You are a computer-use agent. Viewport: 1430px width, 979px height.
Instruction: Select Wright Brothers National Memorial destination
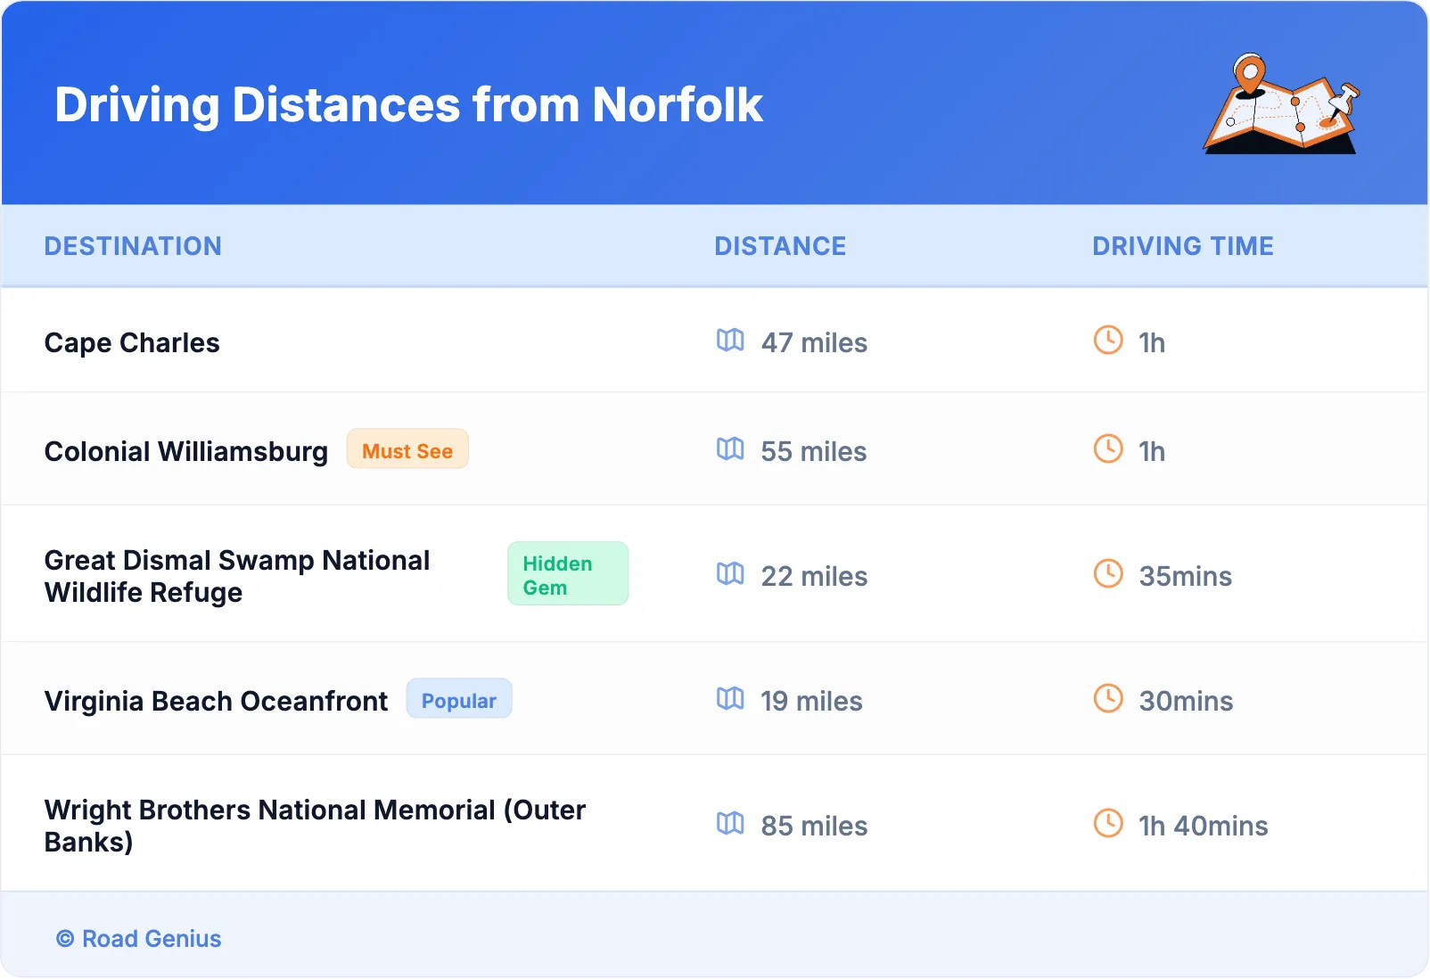pos(315,826)
